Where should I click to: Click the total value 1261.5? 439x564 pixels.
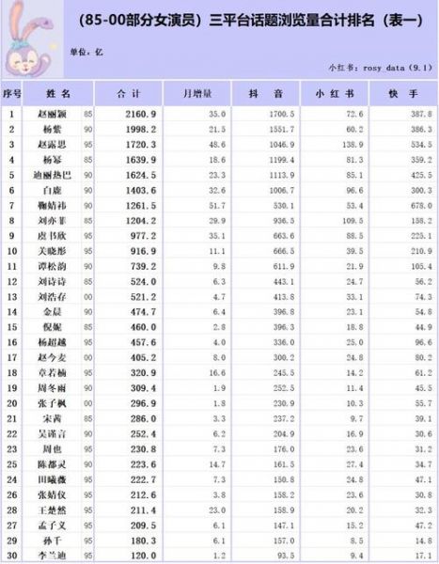click(141, 205)
